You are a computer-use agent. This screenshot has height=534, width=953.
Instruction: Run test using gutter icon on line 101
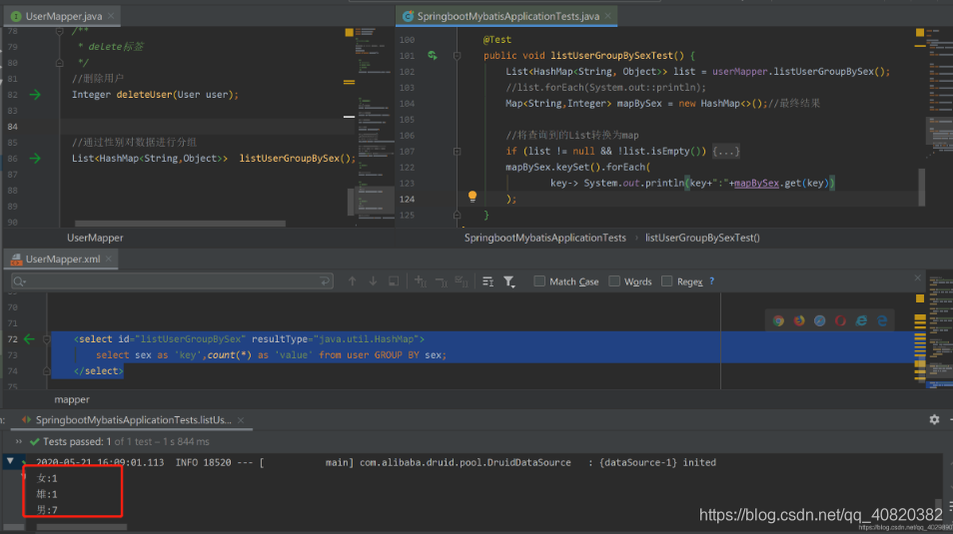click(x=433, y=55)
